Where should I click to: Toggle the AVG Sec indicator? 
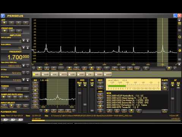pos(85,86)
